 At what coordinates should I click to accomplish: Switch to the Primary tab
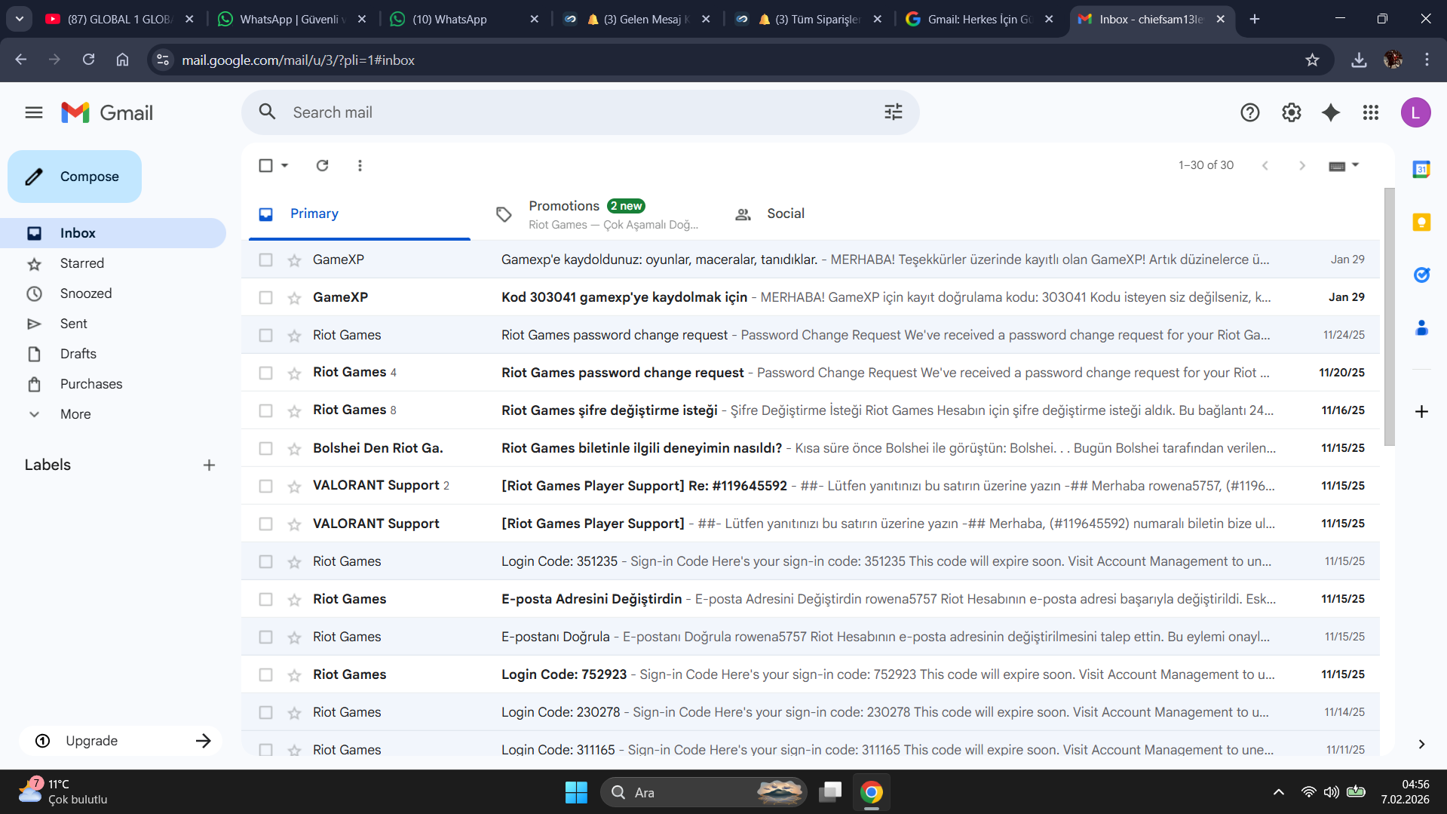tap(360, 214)
